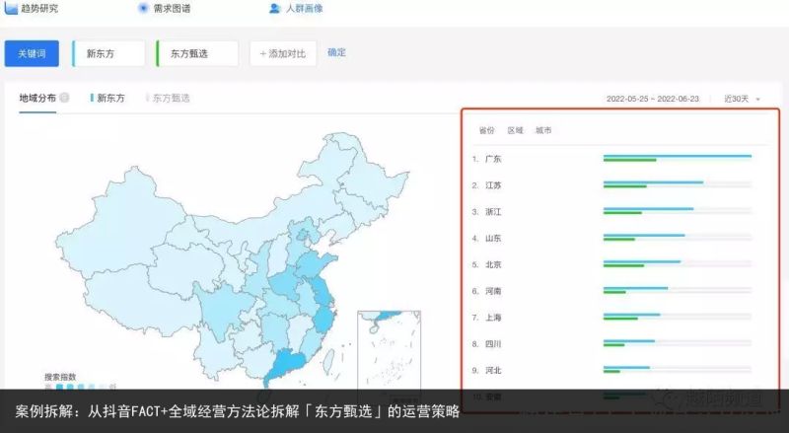Toggle the 东方甄选 series legend
Image resolution: width=789 pixels, height=433 pixels.
(x=168, y=98)
